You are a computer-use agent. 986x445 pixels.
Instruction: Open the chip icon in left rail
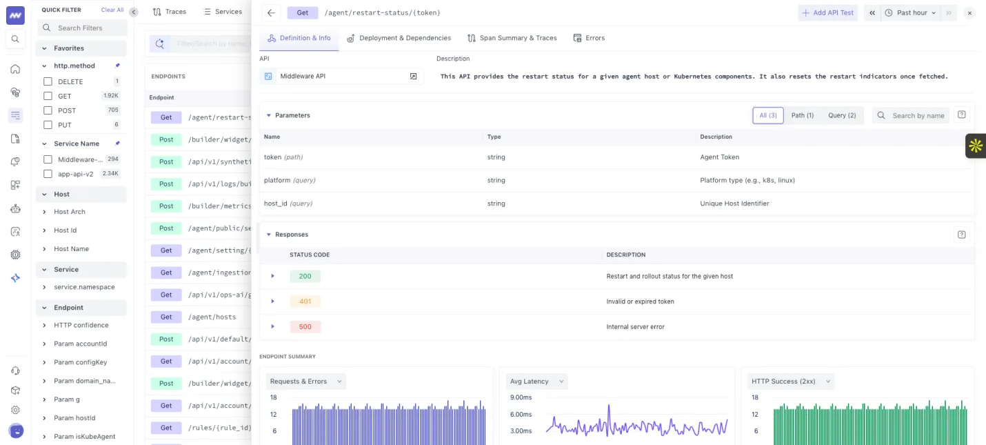tap(15, 255)
